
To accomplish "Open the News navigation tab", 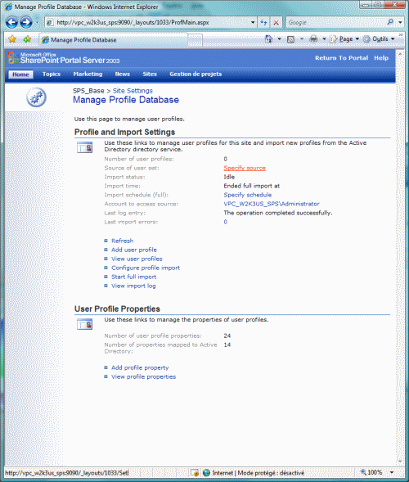I will pyautogui.click(x=123, y=74).
